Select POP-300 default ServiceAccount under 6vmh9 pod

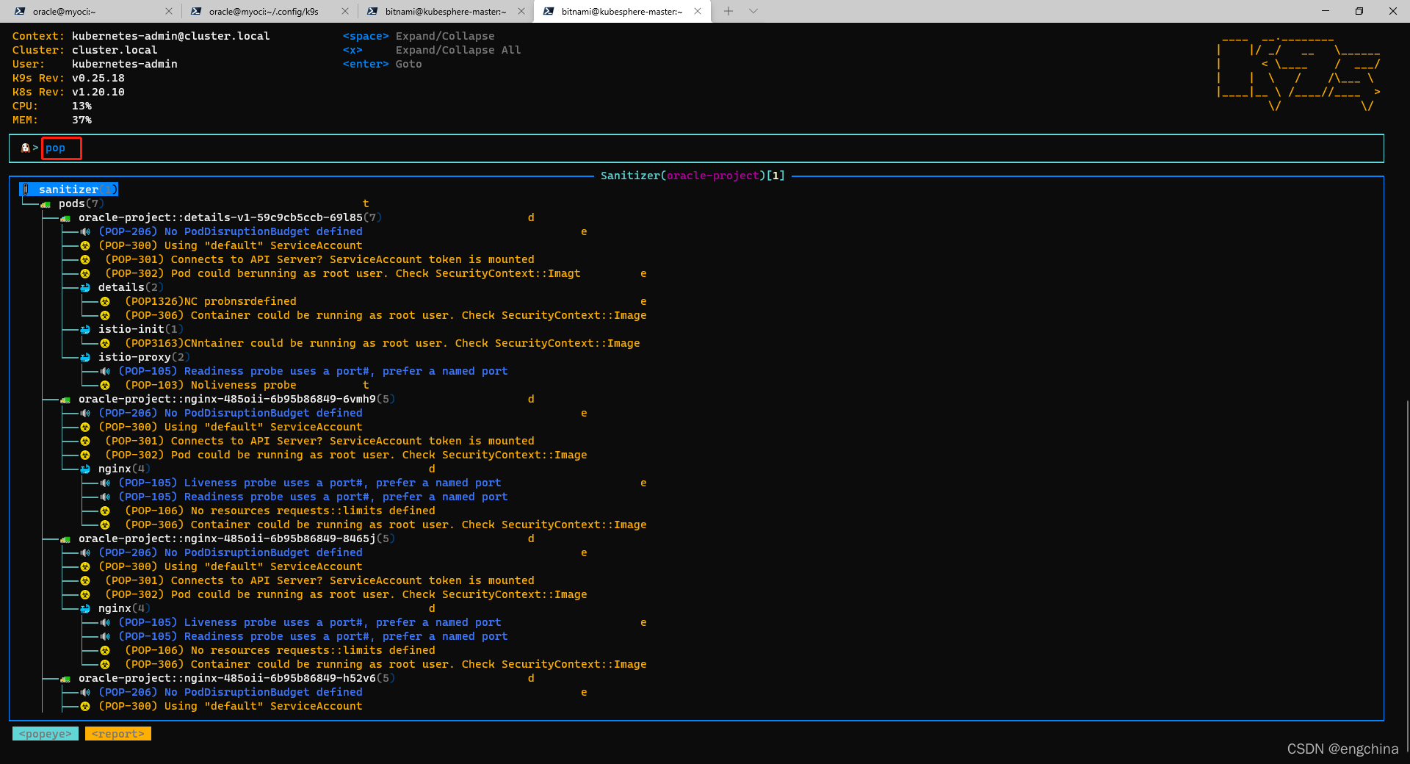(231, 427)
